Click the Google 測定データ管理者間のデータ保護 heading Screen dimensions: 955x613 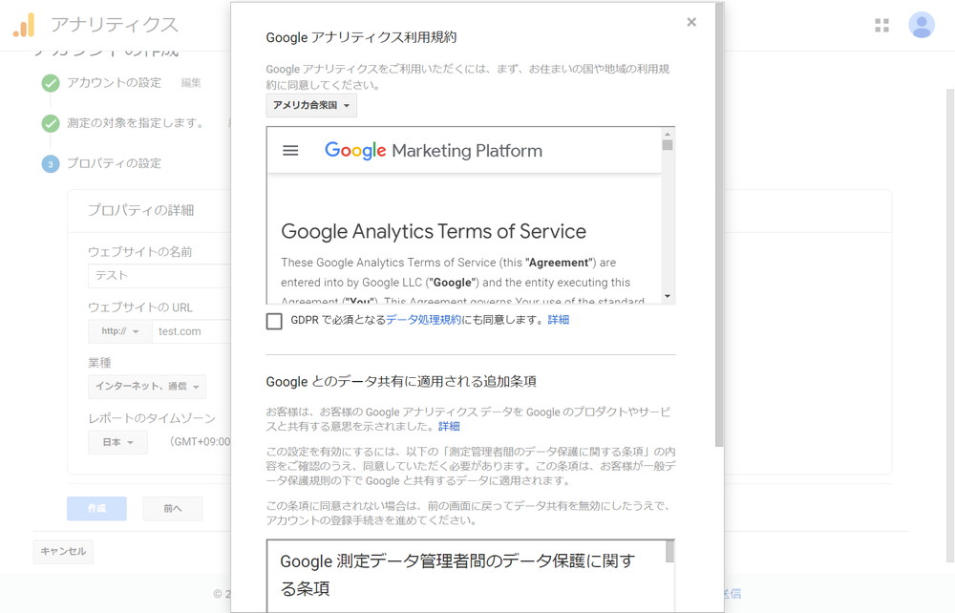click(457, 574)
